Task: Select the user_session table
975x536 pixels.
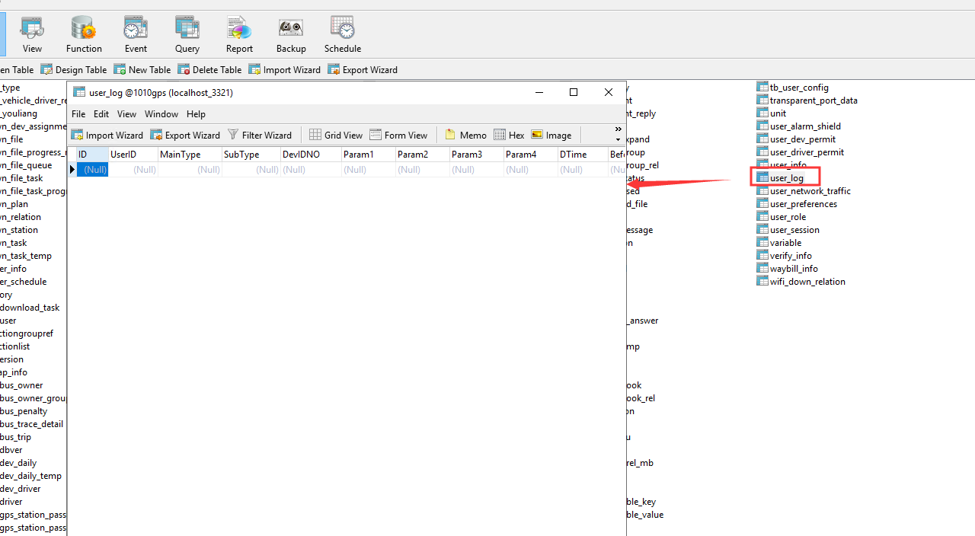Action: pos(788,230)
